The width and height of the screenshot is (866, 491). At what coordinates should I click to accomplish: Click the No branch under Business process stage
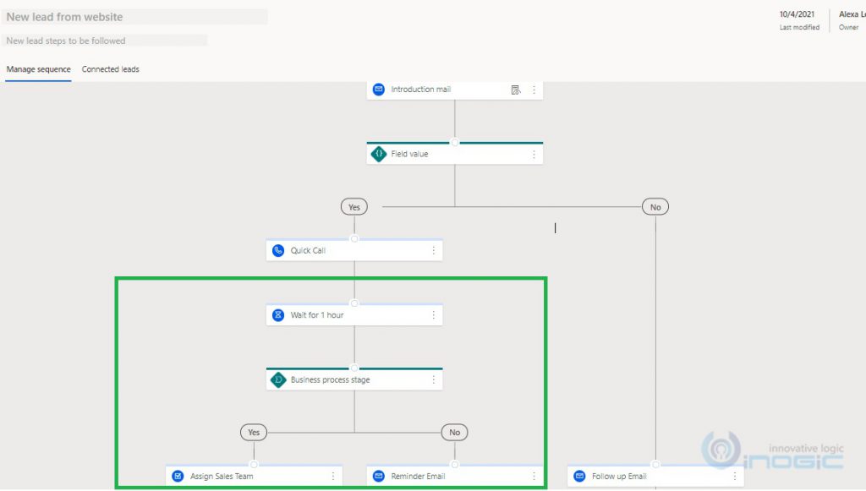point(454,432)
